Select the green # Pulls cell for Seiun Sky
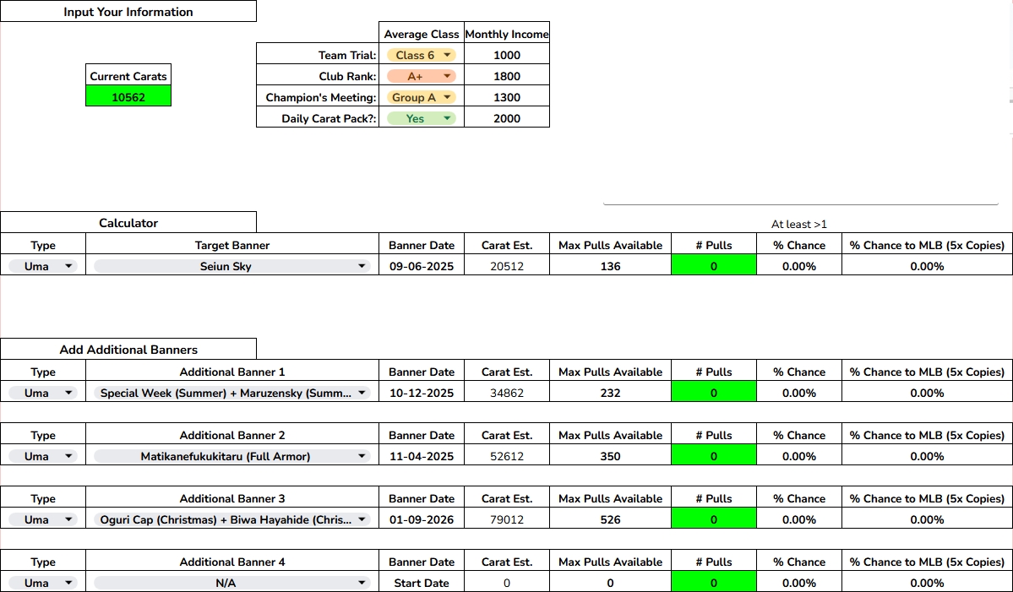 click(x=714, y=265)
